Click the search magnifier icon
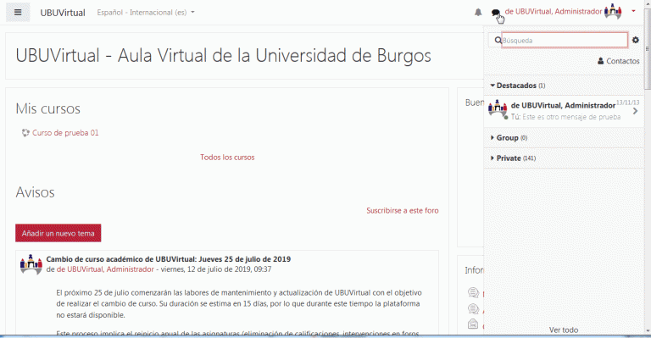Screen dimensions: 651x338 498,40
